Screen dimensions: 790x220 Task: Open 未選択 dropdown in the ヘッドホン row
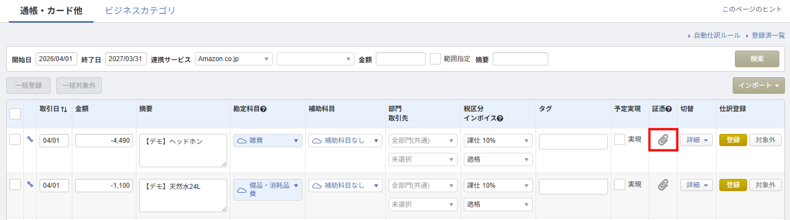[423, 159]
